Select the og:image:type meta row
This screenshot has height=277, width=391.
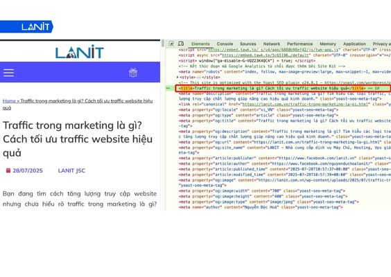point(268,202)
